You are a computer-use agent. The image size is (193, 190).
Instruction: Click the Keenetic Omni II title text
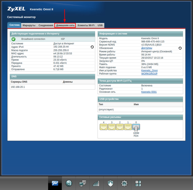coord(41,9)
